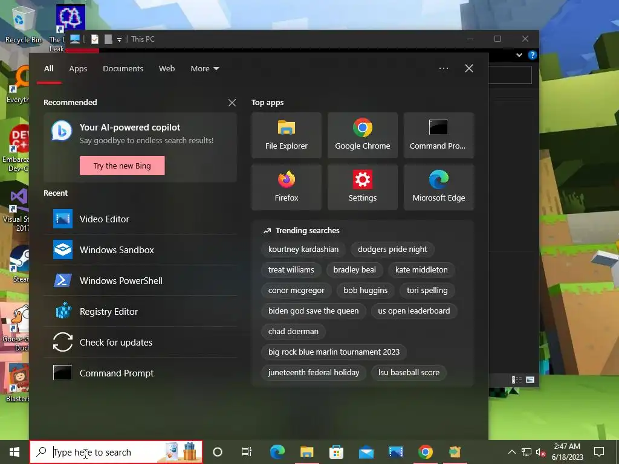Screen dimensions: 619x464
Task: Show hidden system tray icons
Action: click(x=511, y=452)
